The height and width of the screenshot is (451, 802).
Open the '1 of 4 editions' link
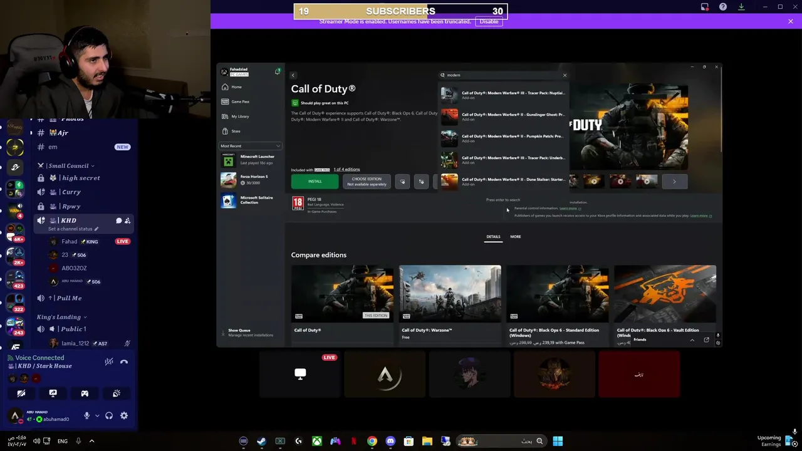[x=346, y=169]
